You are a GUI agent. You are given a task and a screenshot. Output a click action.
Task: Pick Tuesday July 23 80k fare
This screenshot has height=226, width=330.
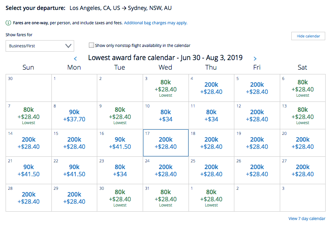click(x=120, y=170)
